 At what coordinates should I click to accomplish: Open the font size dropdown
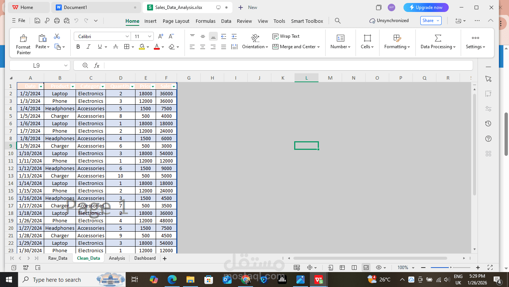(x=150, y=36)
